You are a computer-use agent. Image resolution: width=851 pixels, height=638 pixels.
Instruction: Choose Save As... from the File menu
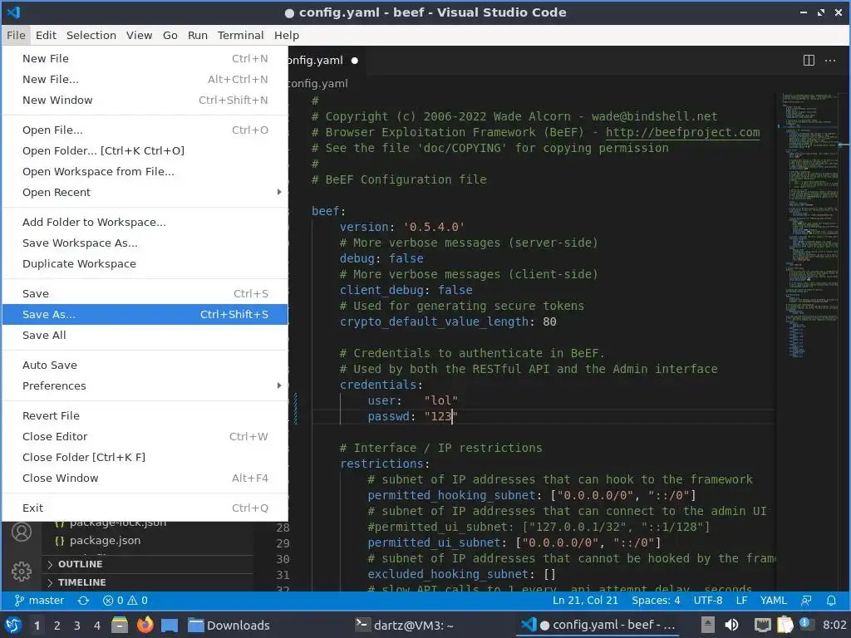(x=145, y=314)
